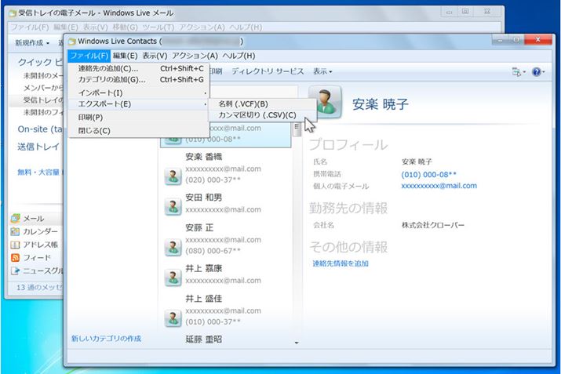Click 無料・大容量 link in Mail window
The image size is (561, 374).
click(39, 172)
